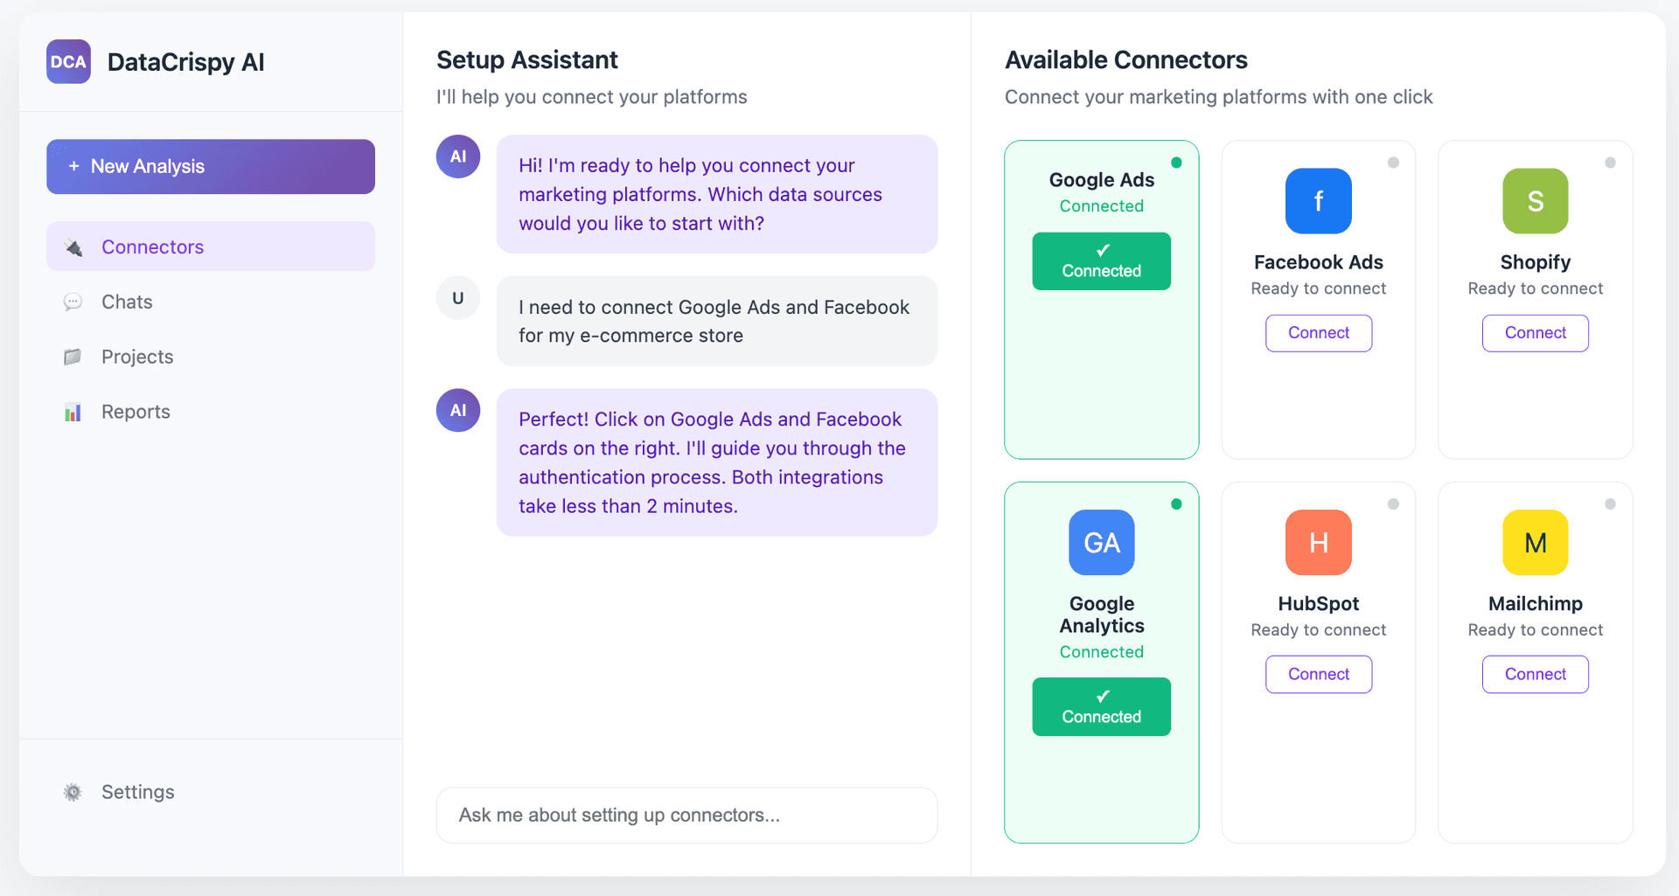This screenshot has height=896, width=1679.
Task: Connect the Facebook Ads platform
Action: 1318,333
